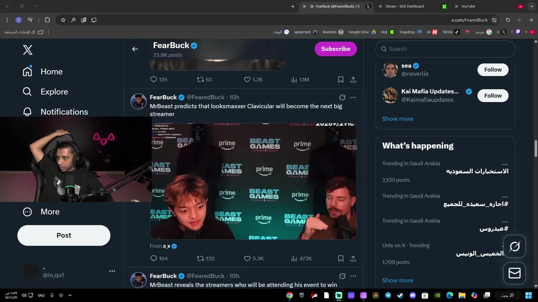Open the TikTok bookmark
The image size is (538, 302).
click(x=451, y=32)
